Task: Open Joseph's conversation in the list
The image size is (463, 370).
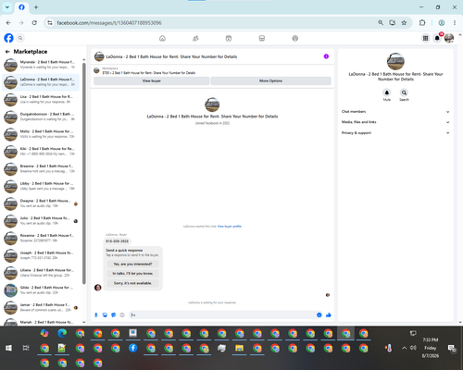Action: [41, 255]
